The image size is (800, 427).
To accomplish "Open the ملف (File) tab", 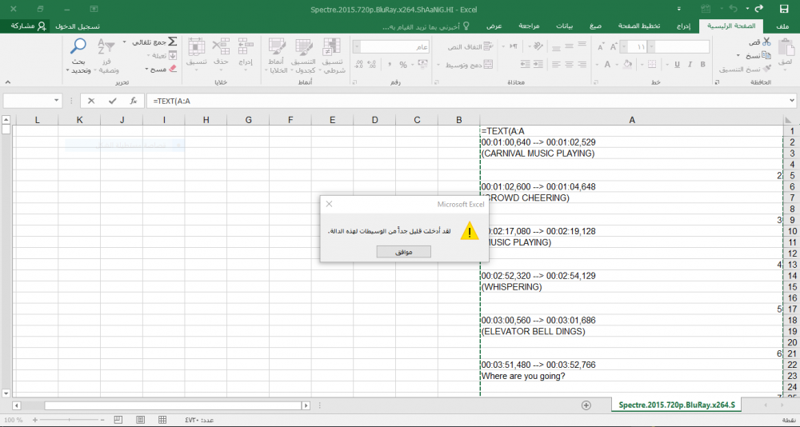I will pos(781,26).
